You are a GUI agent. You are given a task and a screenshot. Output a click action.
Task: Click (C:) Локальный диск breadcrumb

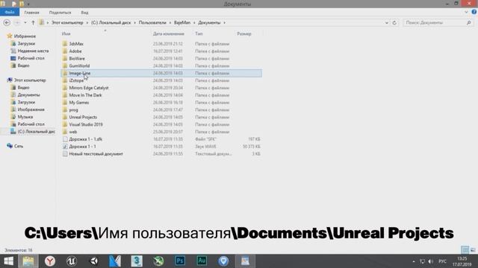click(111, 23)
